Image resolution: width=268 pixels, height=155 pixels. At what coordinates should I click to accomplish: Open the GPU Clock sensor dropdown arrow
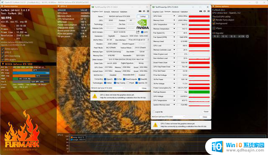(174, 16)
